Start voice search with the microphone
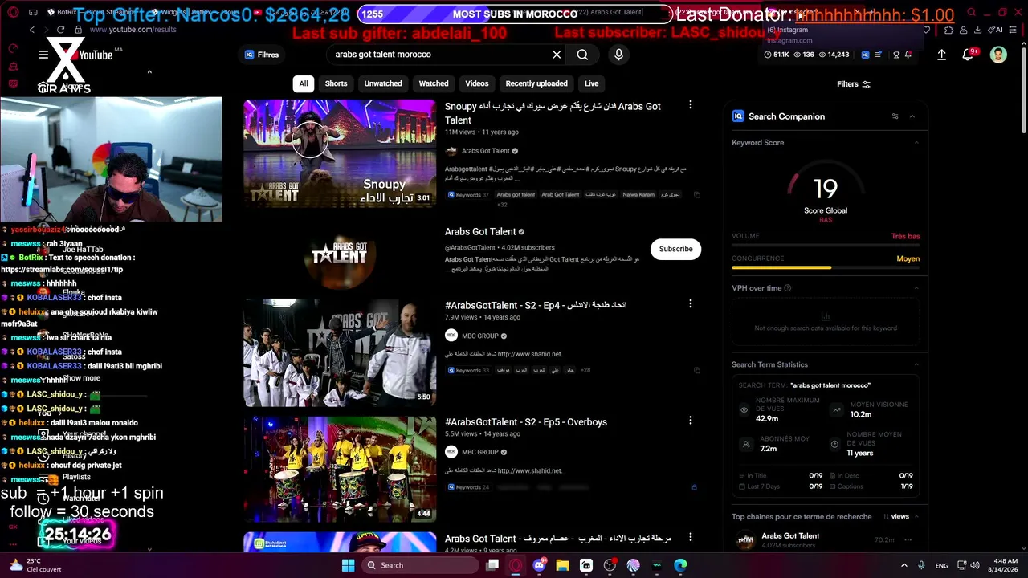 pos(618,55)
